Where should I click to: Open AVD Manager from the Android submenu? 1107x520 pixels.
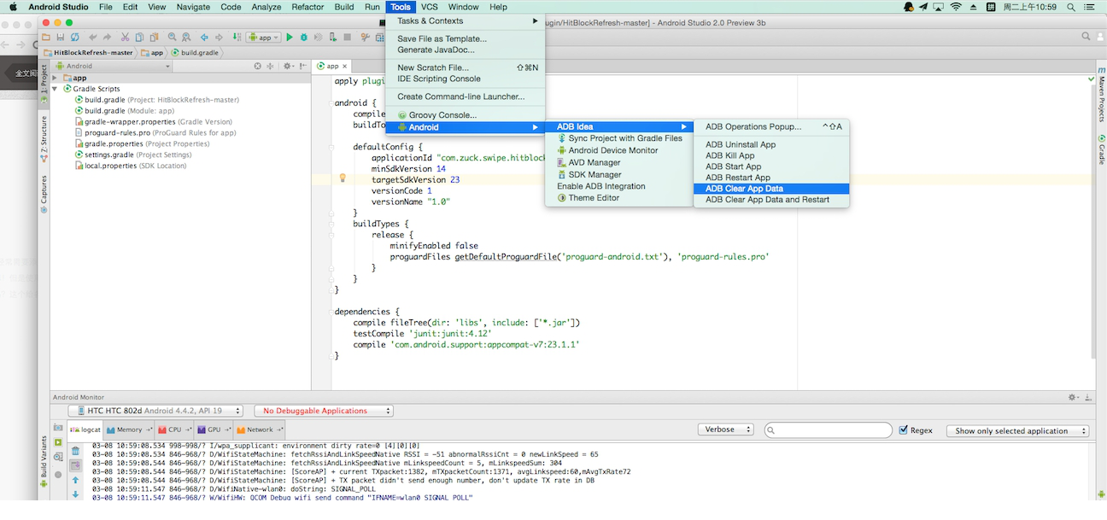click(x=618, y=162)
